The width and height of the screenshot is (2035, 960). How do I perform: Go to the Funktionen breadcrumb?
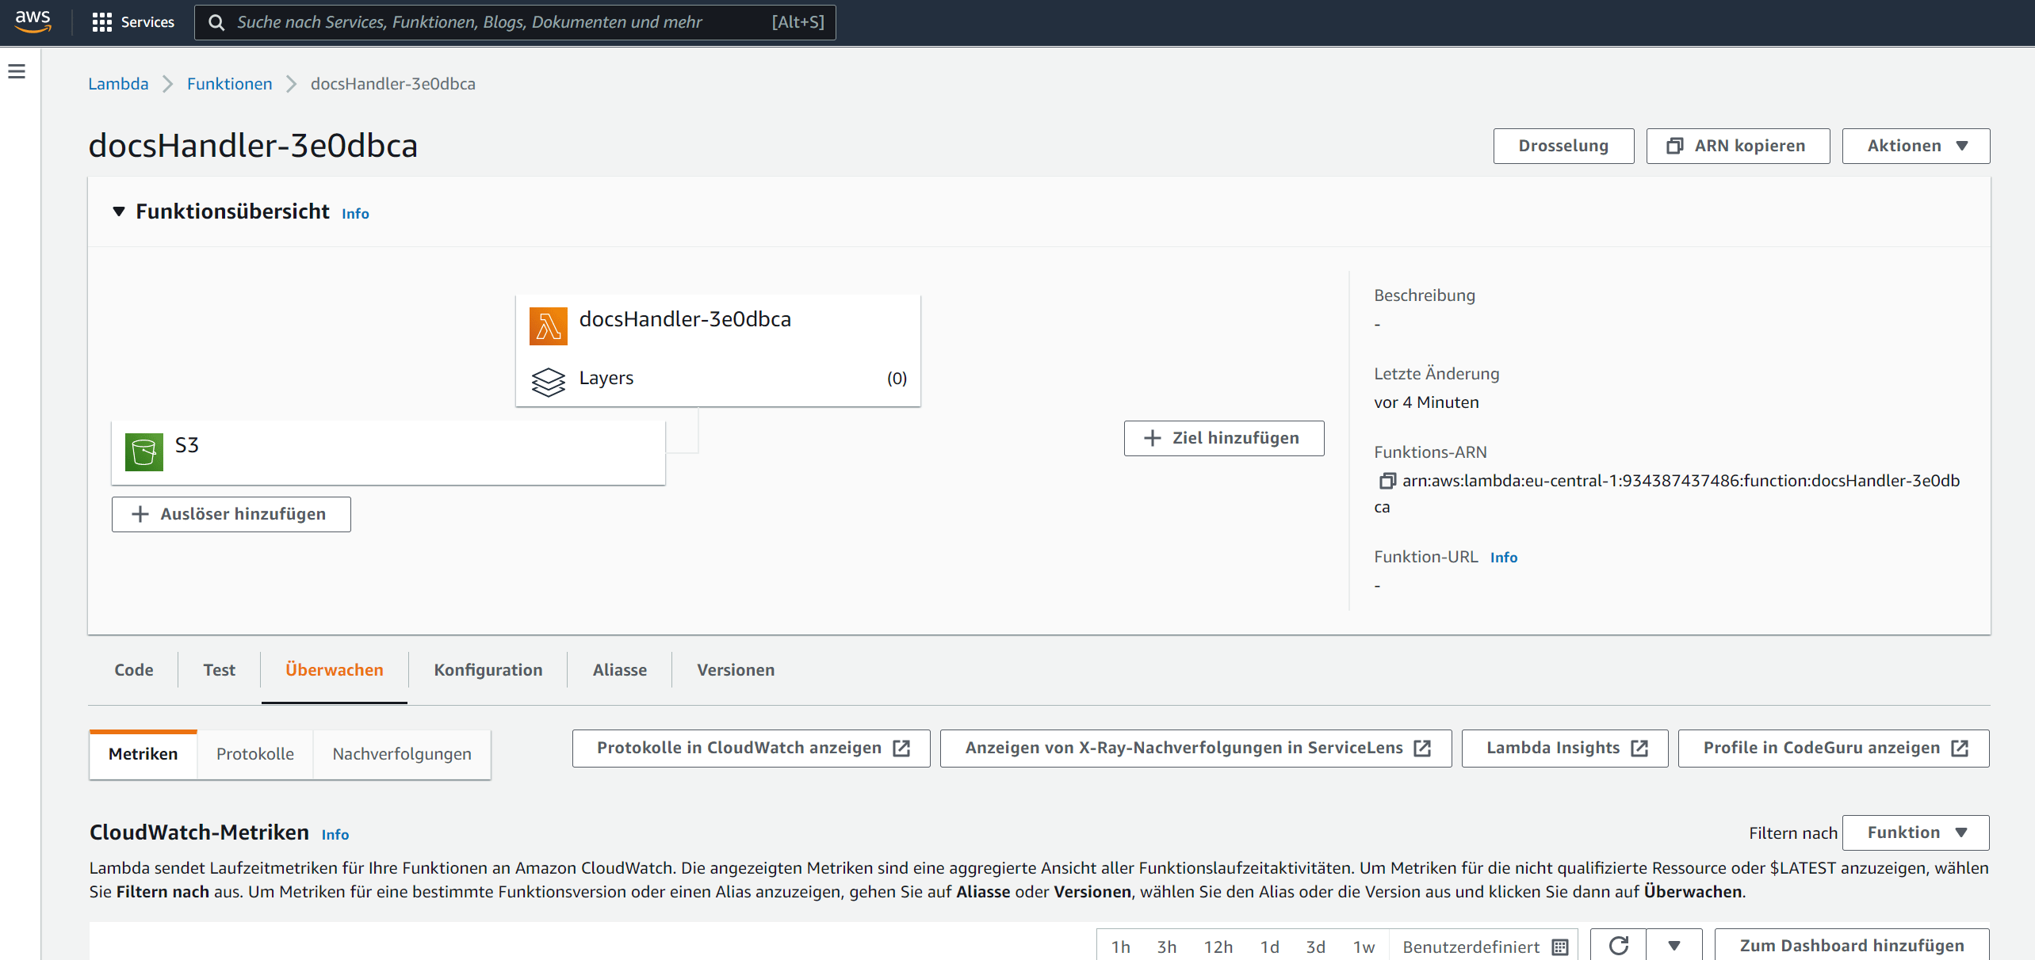pyautogui.click(x=229, y=84)
